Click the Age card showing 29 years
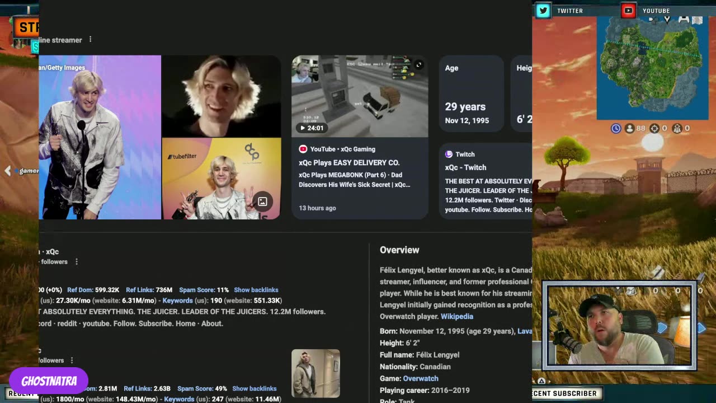This screenshot has height=403, width=716. pos(471,94)
